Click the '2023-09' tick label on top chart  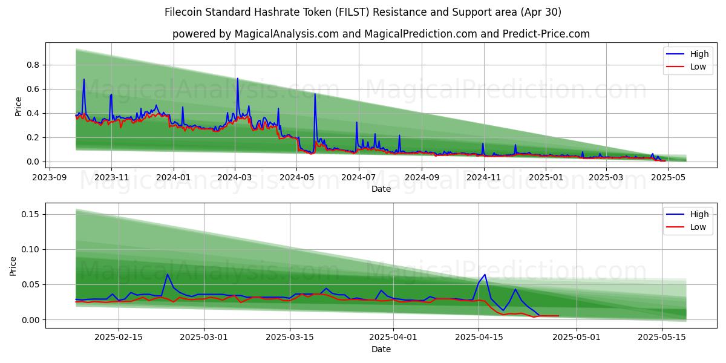(x=49, y=177)
